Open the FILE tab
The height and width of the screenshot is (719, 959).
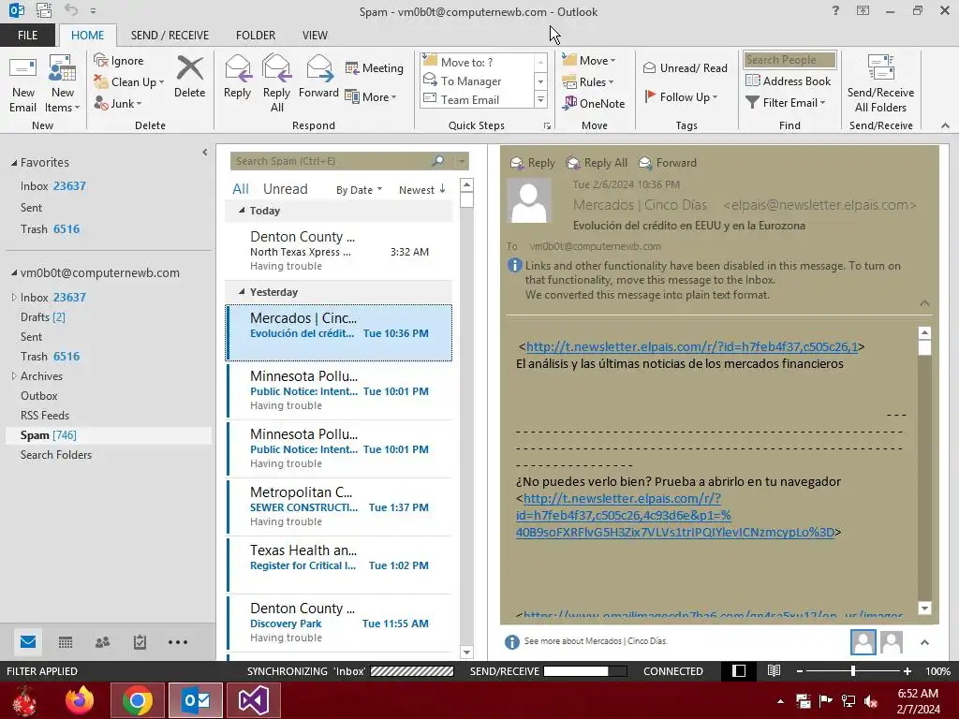coord(27,35)
